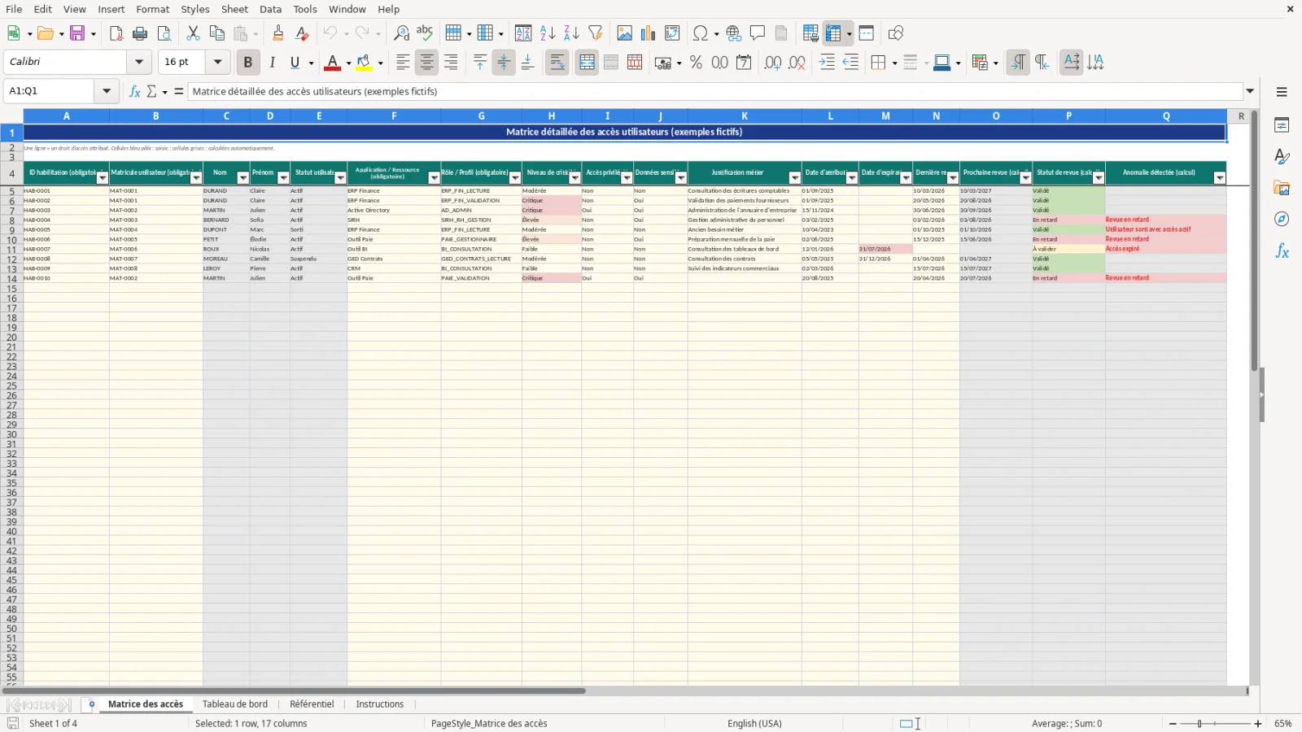The height and width of the screenshot is (732, 1302).
Task: Export directly as PDF
Action: 116,33
